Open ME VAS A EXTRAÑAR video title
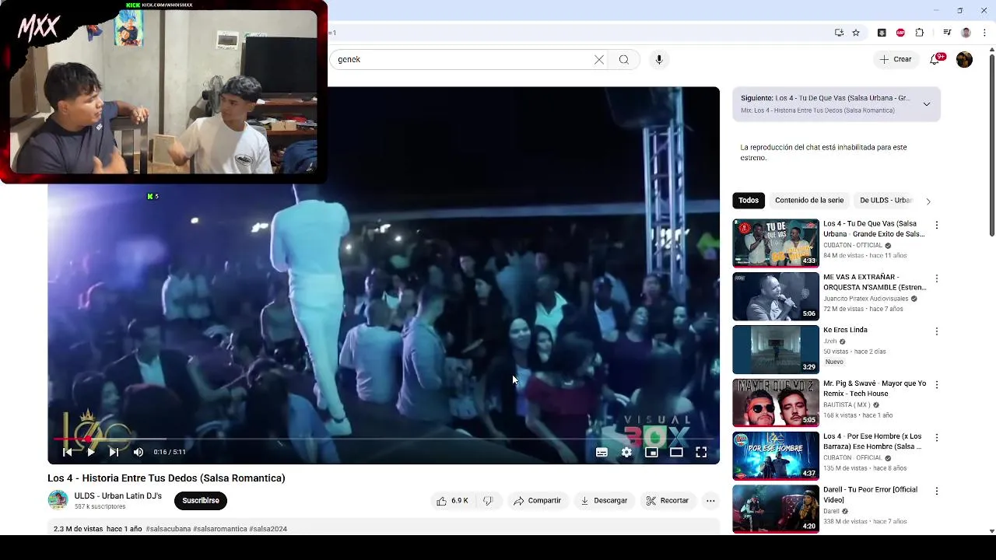The height and width of the screenshot is (560, 996). click(875, 282)
